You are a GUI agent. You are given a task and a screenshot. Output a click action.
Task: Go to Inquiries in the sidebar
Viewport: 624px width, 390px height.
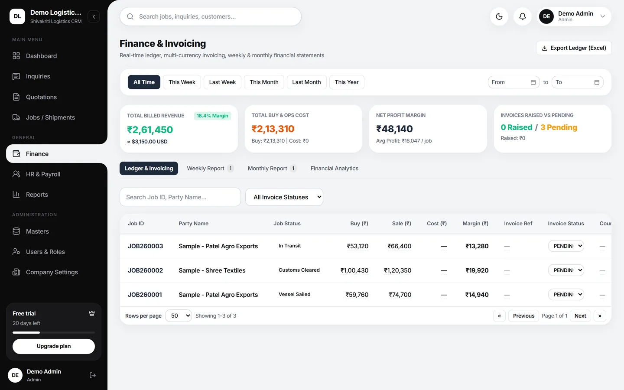tap(54, 76)
